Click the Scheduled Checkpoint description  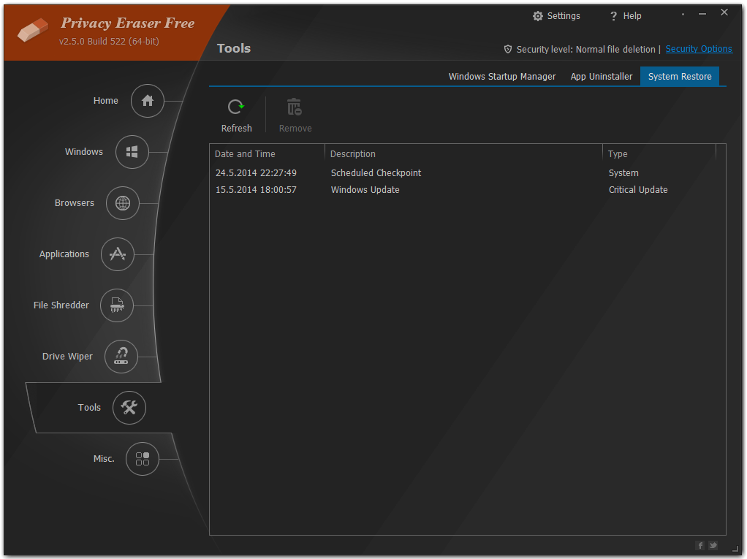(x=376, y=173)
